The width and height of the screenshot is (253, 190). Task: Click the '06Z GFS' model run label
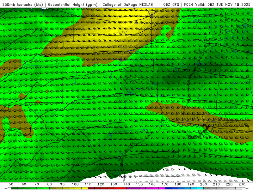[171, 5]
